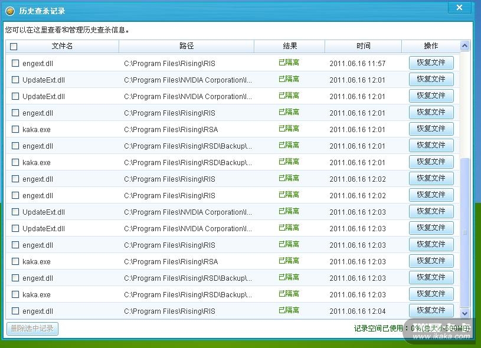This screenshot has height=348, width=481.
Task: Select file name engext.dll at 11:57
Action: click(38, 64)
